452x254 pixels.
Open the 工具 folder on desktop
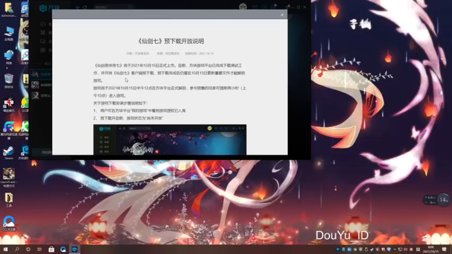tap(8, 200)
